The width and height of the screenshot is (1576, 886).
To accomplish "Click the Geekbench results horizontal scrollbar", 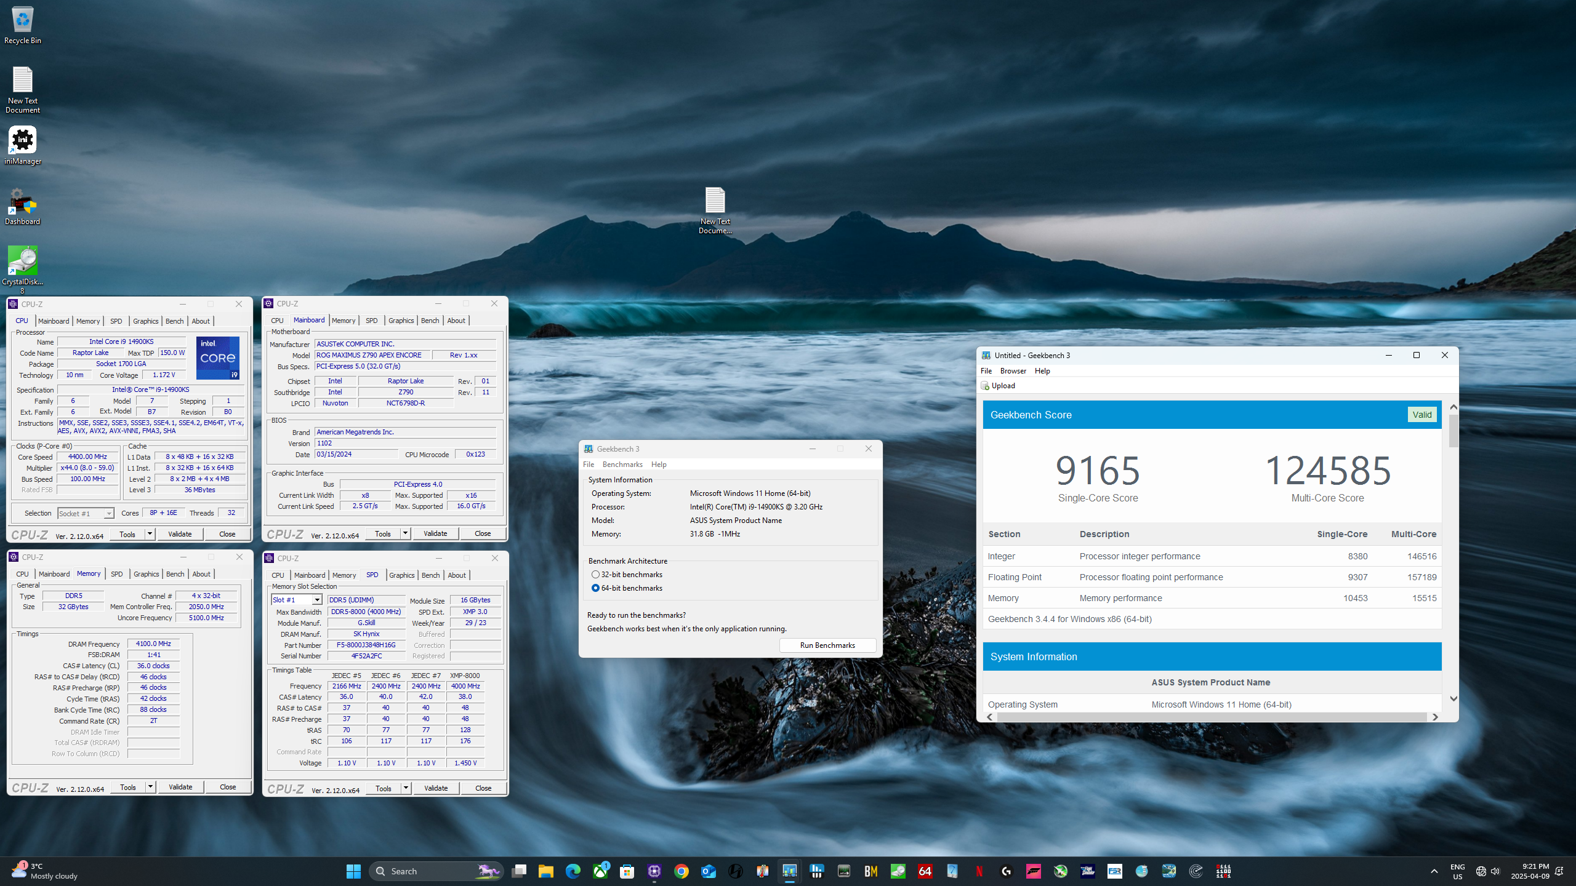I will click(x=1212, y=717).
